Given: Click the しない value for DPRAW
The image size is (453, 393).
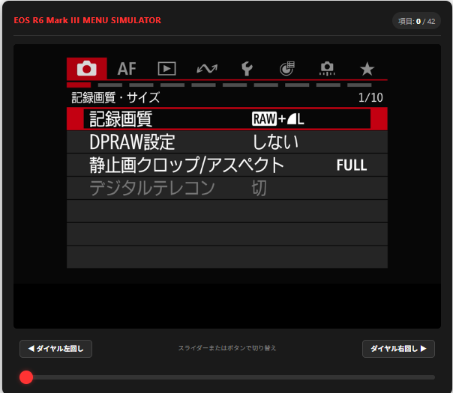Looking at the screenshot, I should point(275,142).
